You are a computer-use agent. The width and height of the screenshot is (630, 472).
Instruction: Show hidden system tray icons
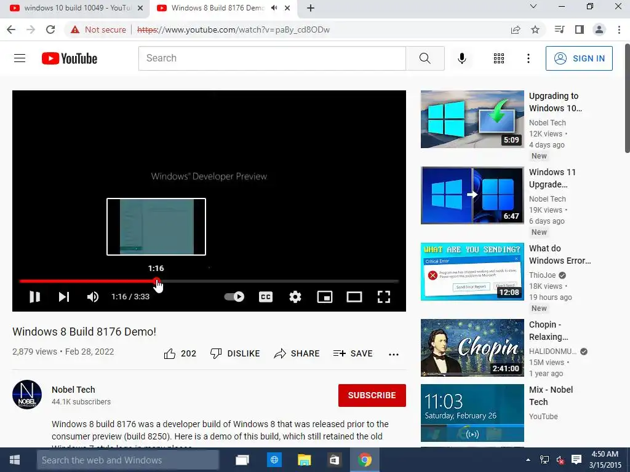(528, 460)
